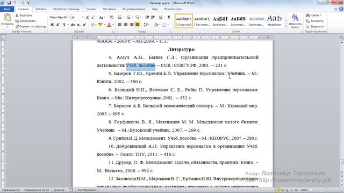
Task: Save the document from Quick Access toolbar
Action: [9, 3]
